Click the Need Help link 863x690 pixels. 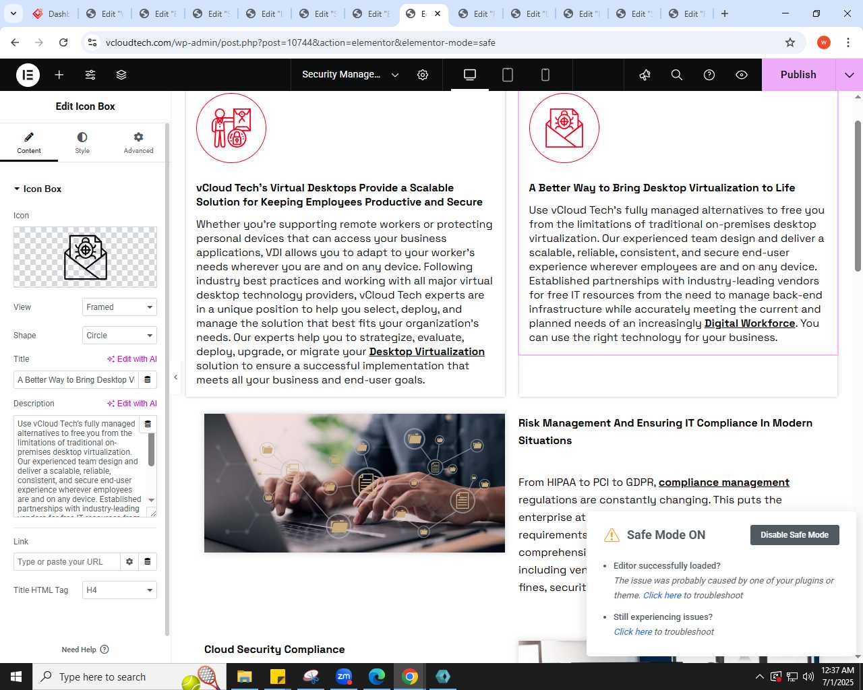tap(85, 650)
